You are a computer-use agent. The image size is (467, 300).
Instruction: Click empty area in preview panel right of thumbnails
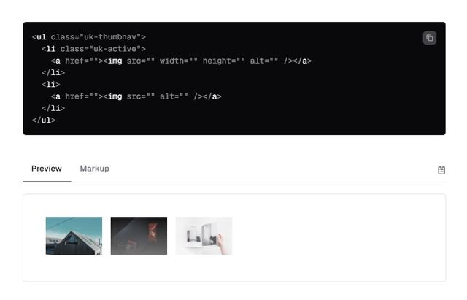point(336,236)
